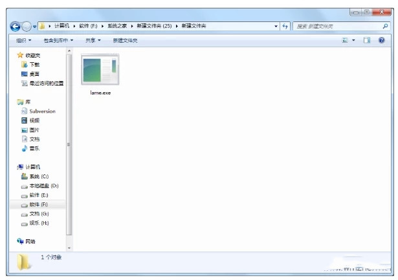Click the magnifier search icon
The height and width of the screenshot is (280, 398).
point(385,26)
